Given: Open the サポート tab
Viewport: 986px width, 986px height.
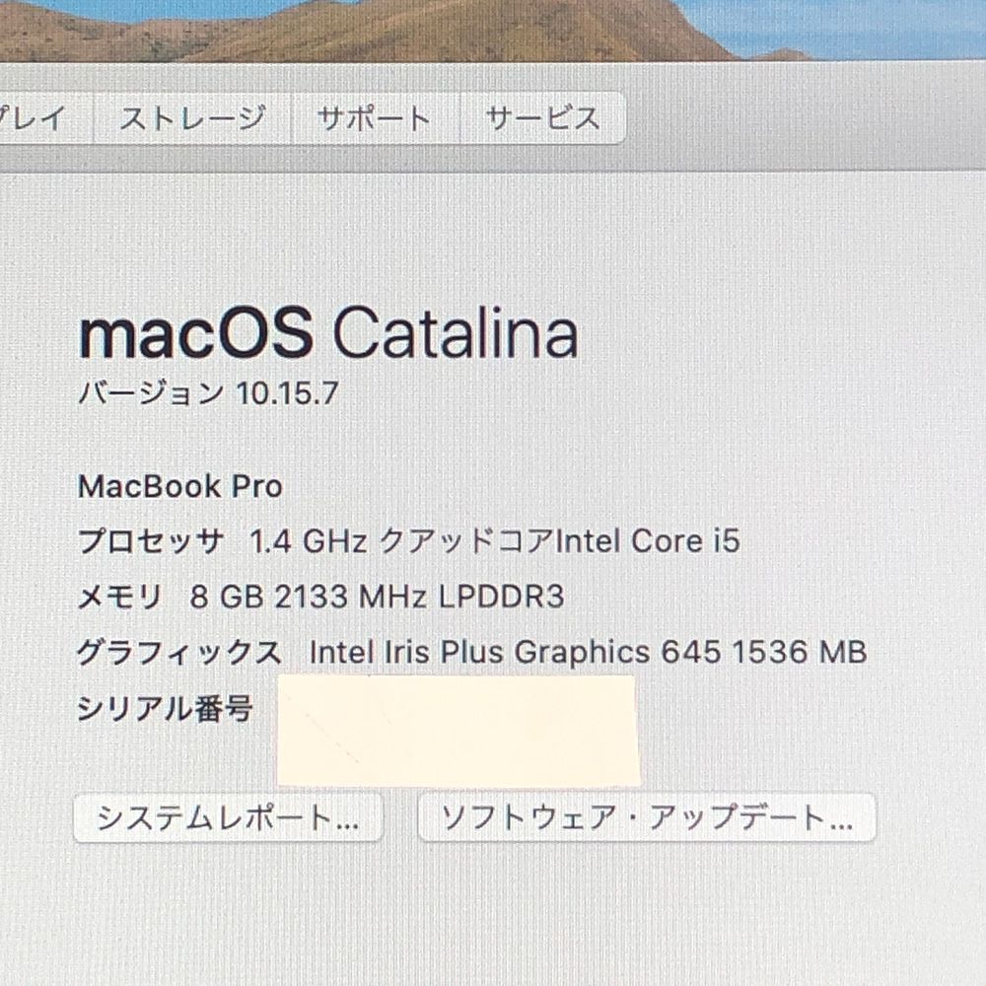Looking at the screenshot, I should point(376,118).
